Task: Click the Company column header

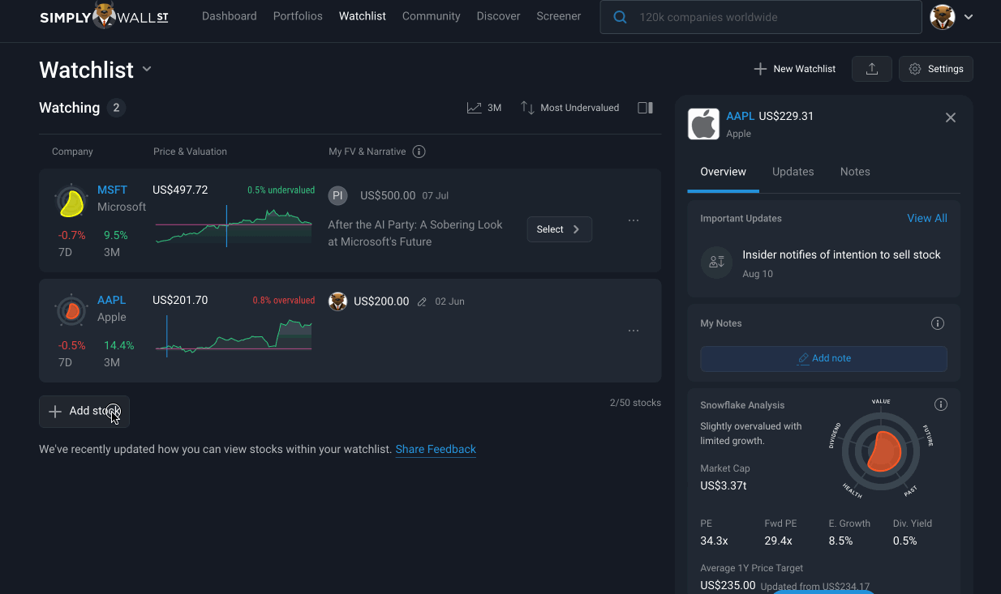Action: pos(72,152)
